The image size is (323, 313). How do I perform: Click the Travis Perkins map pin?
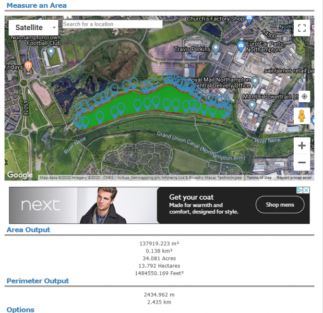click(216, 50)
